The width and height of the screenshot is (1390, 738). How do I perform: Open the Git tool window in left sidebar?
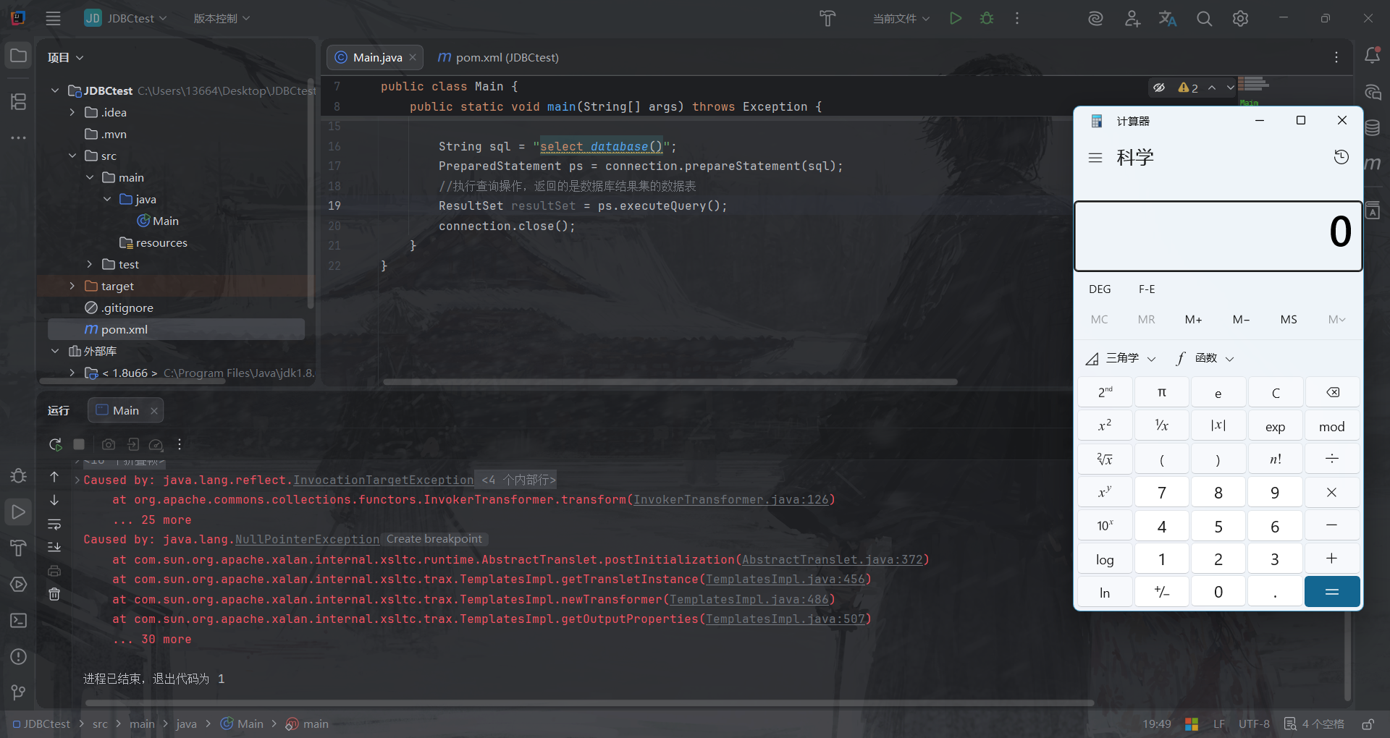pos(19,692)
